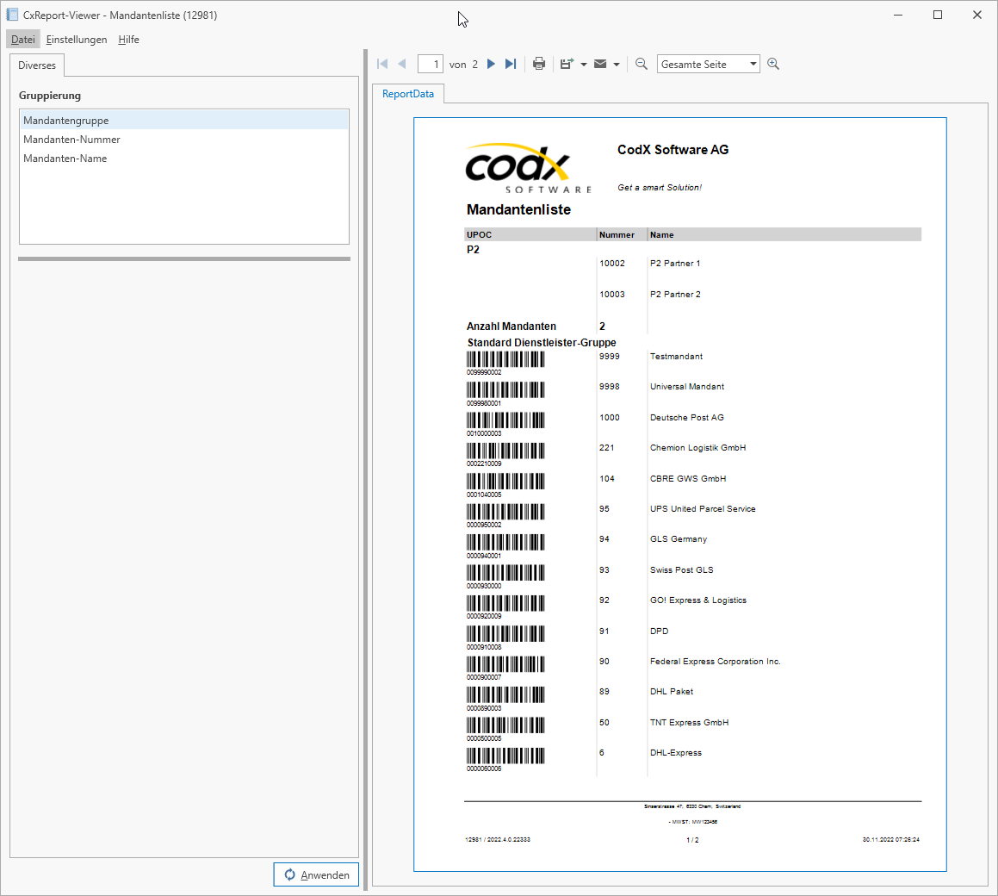Click 'Standard Dienstleister-Gruppe' group heading
Screen dimensions: 998x896
[x=542, y=343]
